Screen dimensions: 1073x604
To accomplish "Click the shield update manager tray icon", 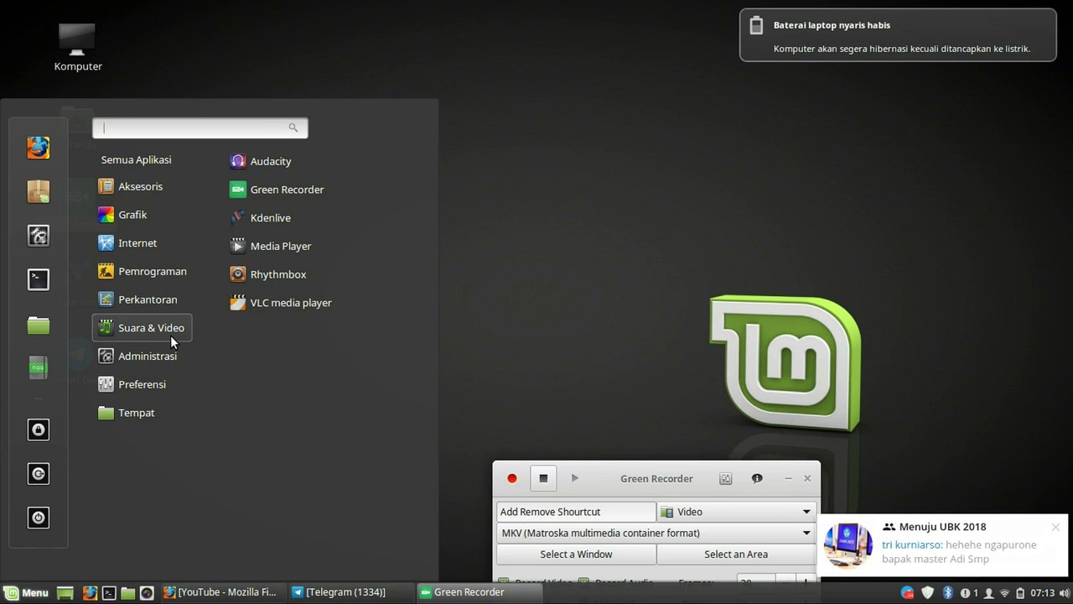I will tap(928, 593).
